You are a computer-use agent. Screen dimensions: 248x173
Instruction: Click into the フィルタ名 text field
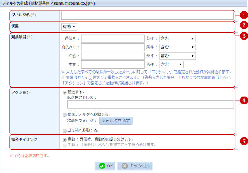tap(147, 16)
